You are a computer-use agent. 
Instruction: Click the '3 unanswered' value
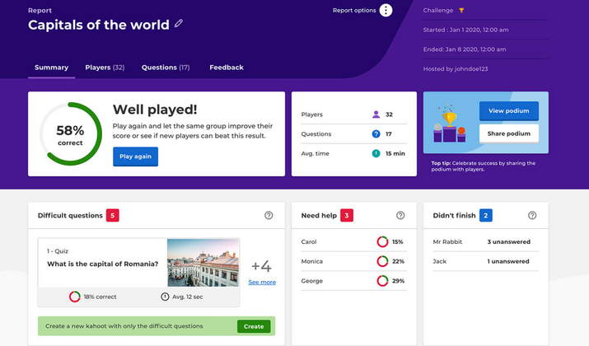click(x=508, y=241)
